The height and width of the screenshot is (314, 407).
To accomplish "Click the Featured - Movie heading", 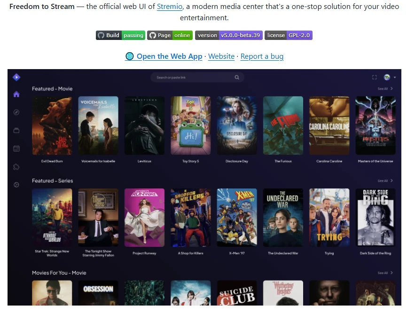I will 52,88.
